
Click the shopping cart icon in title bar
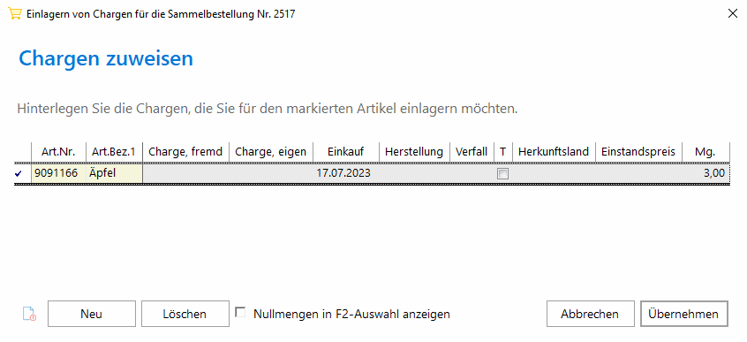click(15, 14)
